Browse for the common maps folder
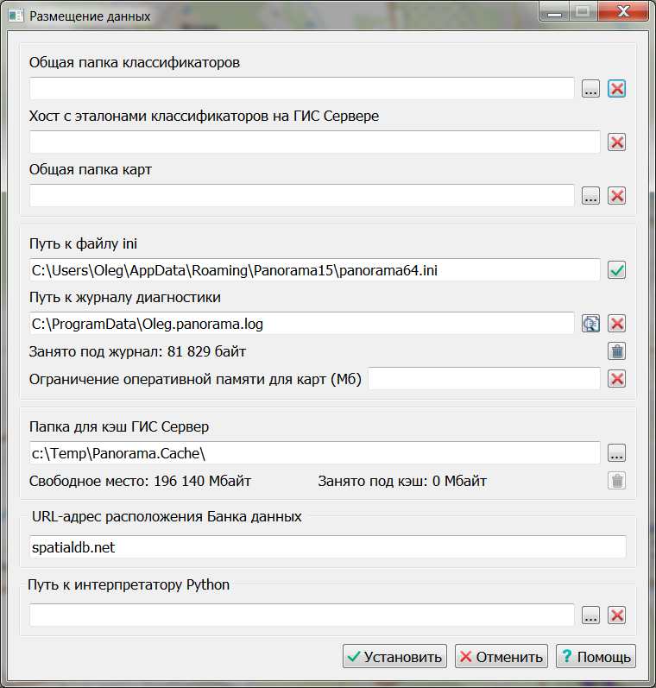 pyautogui.click(x=590, y=196)
